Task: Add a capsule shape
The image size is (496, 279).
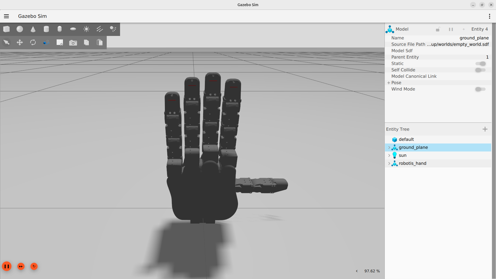Action: coord(59,29)
